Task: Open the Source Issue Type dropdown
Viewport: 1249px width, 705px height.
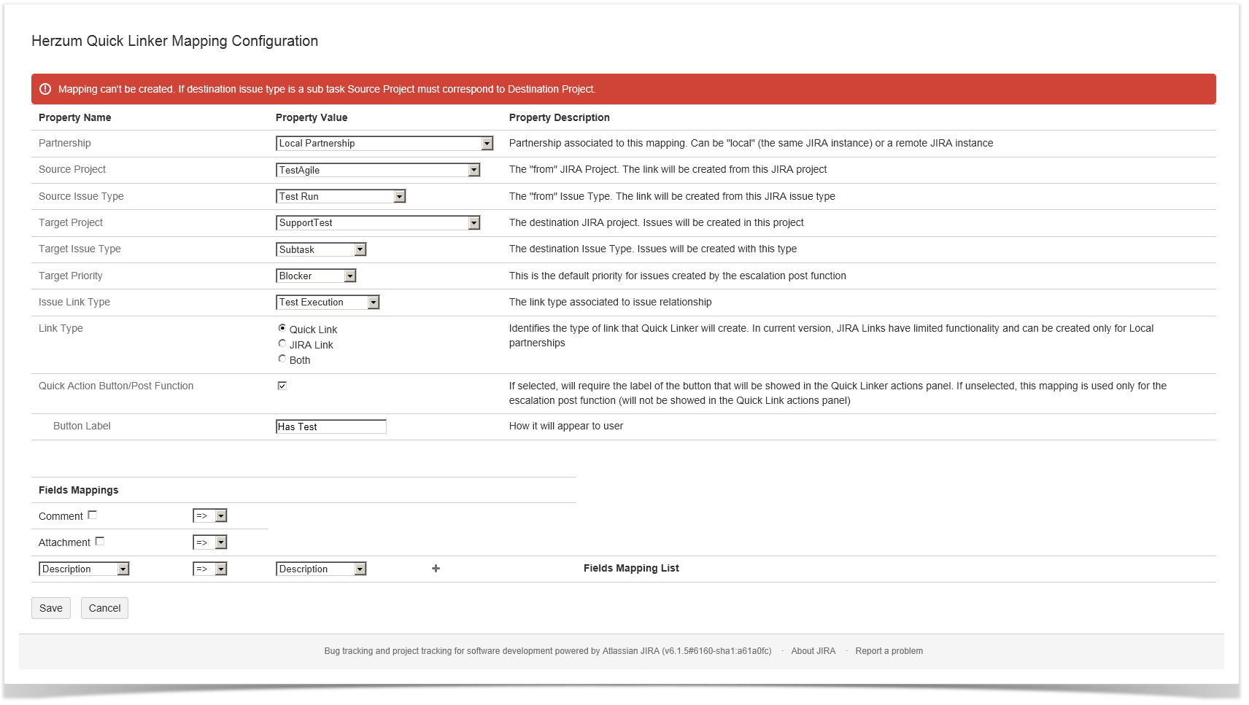Action: pos(341,196)
